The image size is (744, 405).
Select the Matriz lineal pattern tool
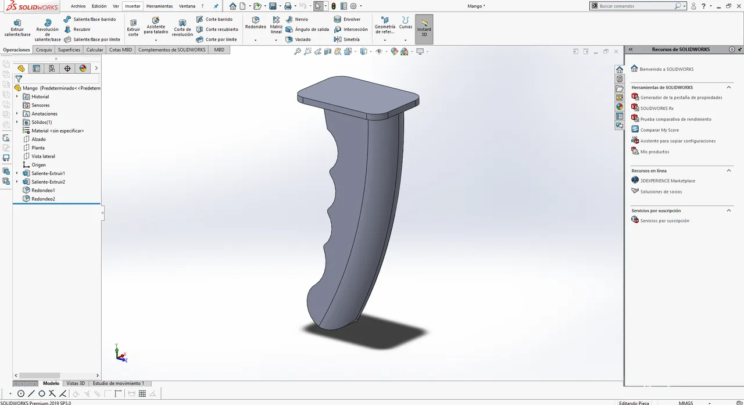point(276,25)
